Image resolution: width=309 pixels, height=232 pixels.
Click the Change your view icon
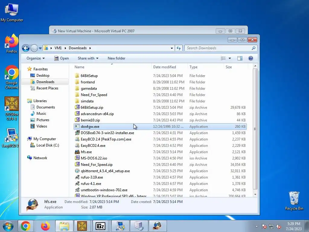pyautogui.click(x=223, y=58)
